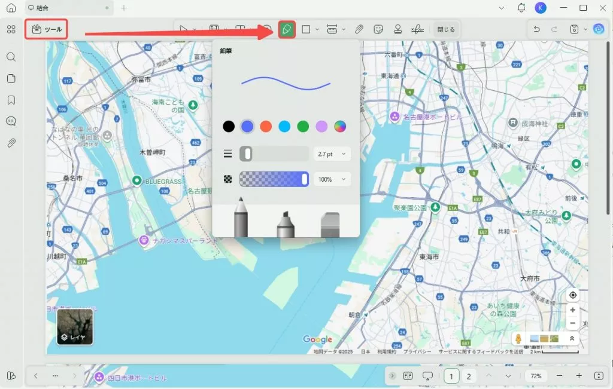Switch to the 結合 document tab

(x=69, y=8)
